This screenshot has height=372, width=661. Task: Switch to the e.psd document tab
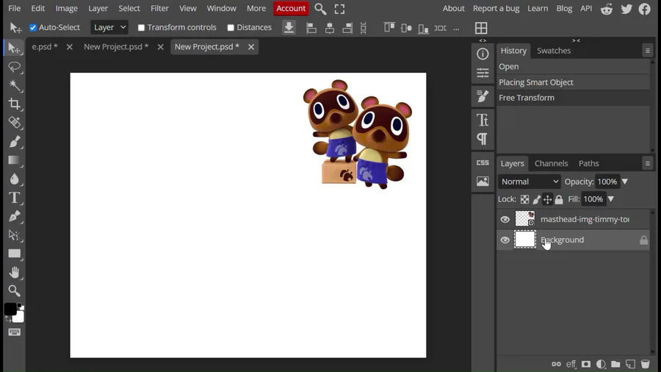pyautogui.click(x=45, y=47)
